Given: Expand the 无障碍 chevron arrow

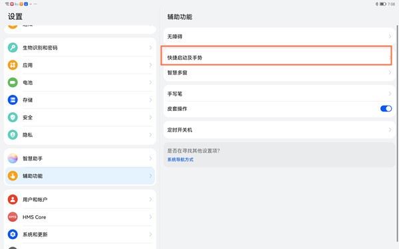Looking at the screenshot, I should pyautogui.click(x=390, y=37).
